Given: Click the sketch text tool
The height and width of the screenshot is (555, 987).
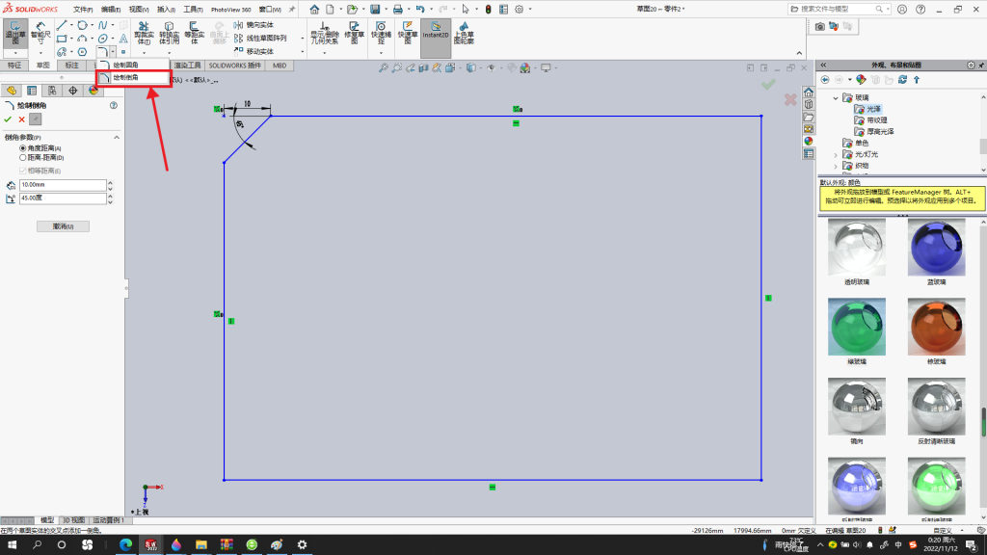Looking at the screenshot, I should point(123,39).
